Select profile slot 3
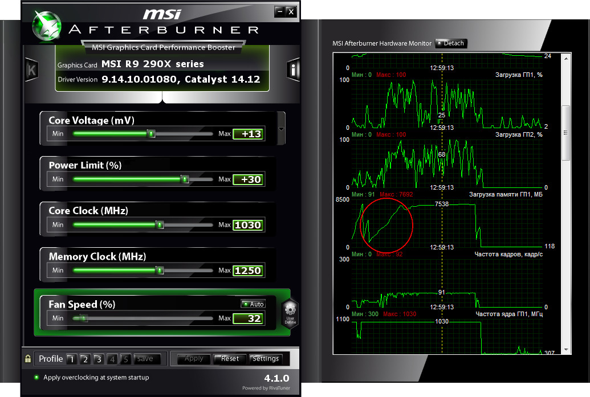590x397 pixels. click(x=99, y=359)
